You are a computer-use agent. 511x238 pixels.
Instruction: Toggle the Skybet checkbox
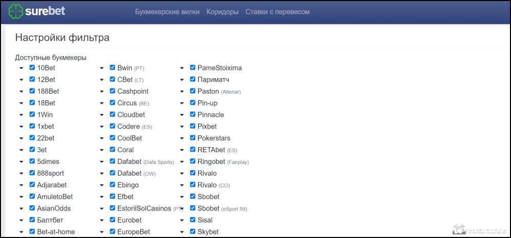pyautogui.click(x=192, y=231)
